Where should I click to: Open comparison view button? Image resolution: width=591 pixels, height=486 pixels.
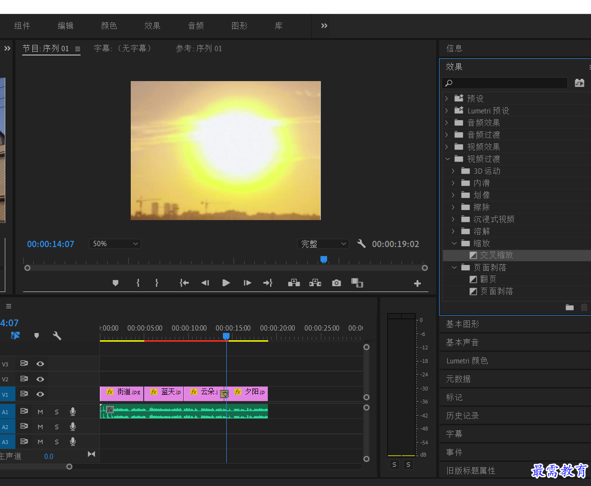click(x=357, y=283)
